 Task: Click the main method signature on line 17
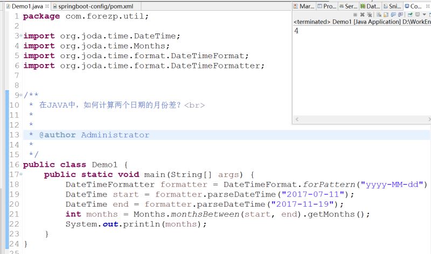(149, 174)
